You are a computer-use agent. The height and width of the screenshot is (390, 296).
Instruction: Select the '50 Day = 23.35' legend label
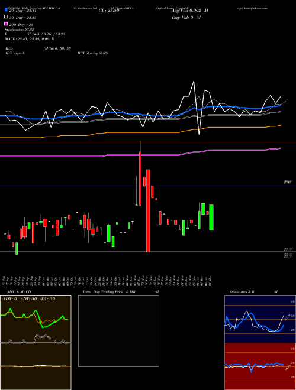pyautogui.click(x=22, y=18)
